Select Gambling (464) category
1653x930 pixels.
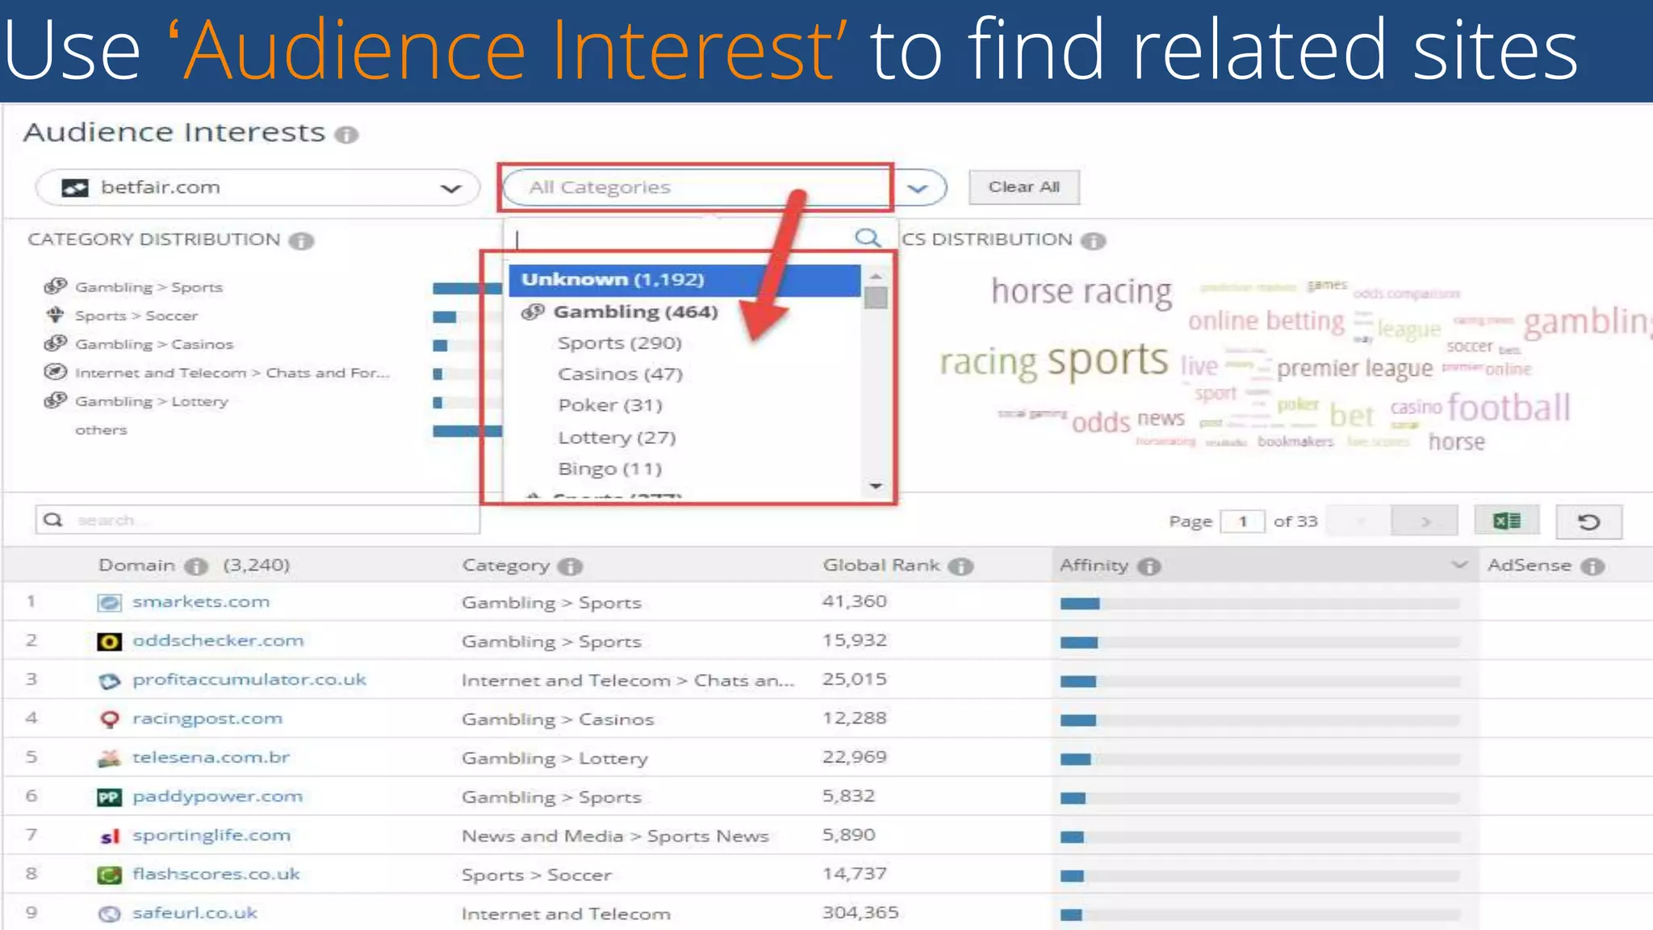635,312
